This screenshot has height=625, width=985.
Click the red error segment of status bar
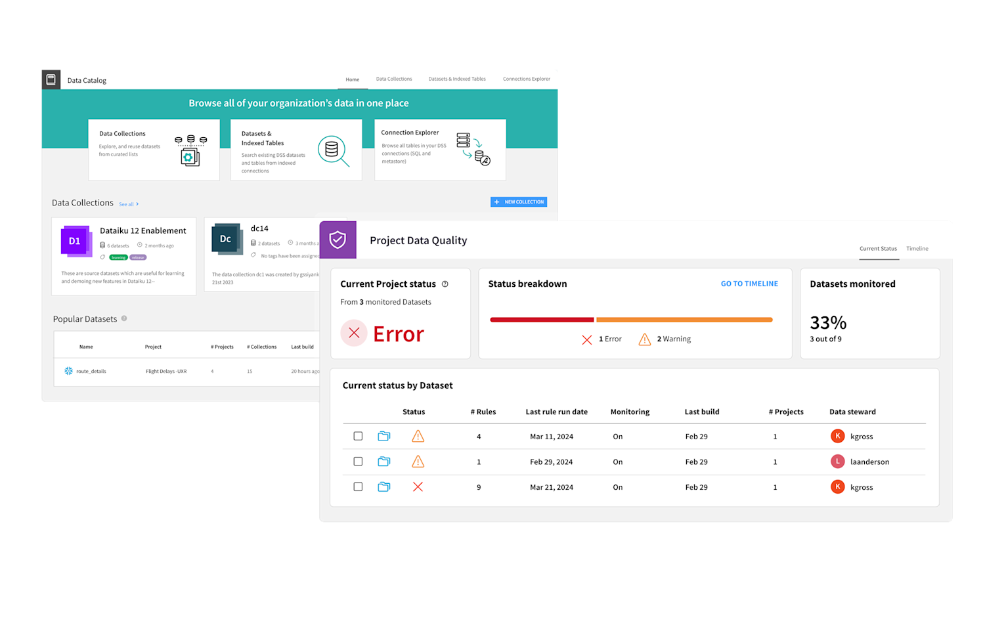coord(542,320)
